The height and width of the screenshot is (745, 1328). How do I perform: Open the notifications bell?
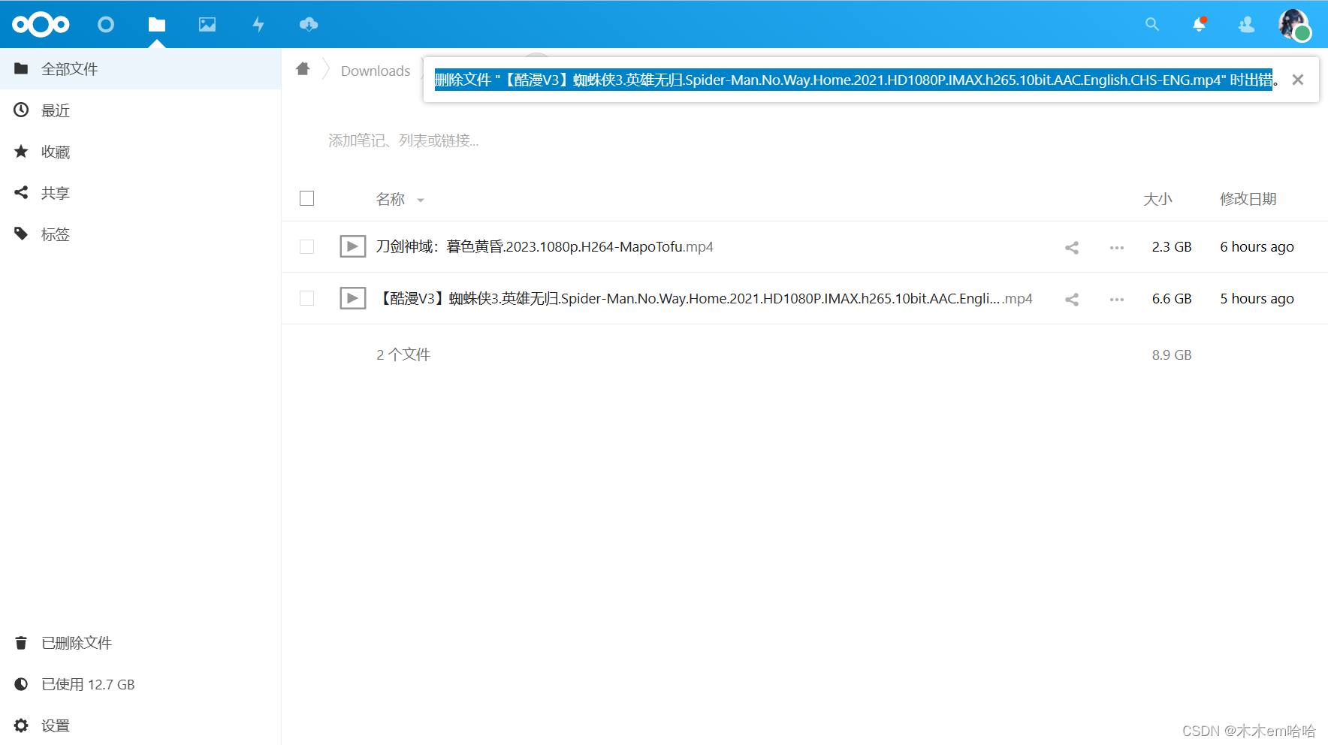pos(1200,25)
